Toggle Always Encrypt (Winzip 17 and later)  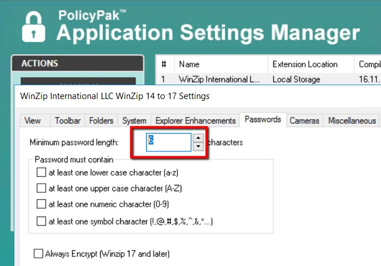39,253
